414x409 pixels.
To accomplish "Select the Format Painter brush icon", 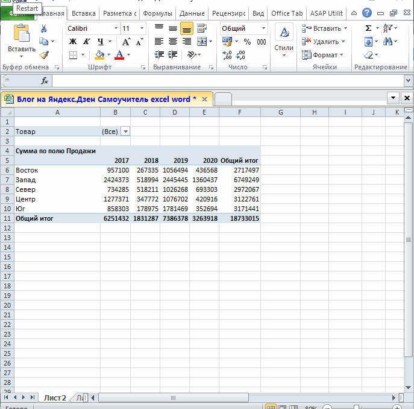I will [44, 55].
